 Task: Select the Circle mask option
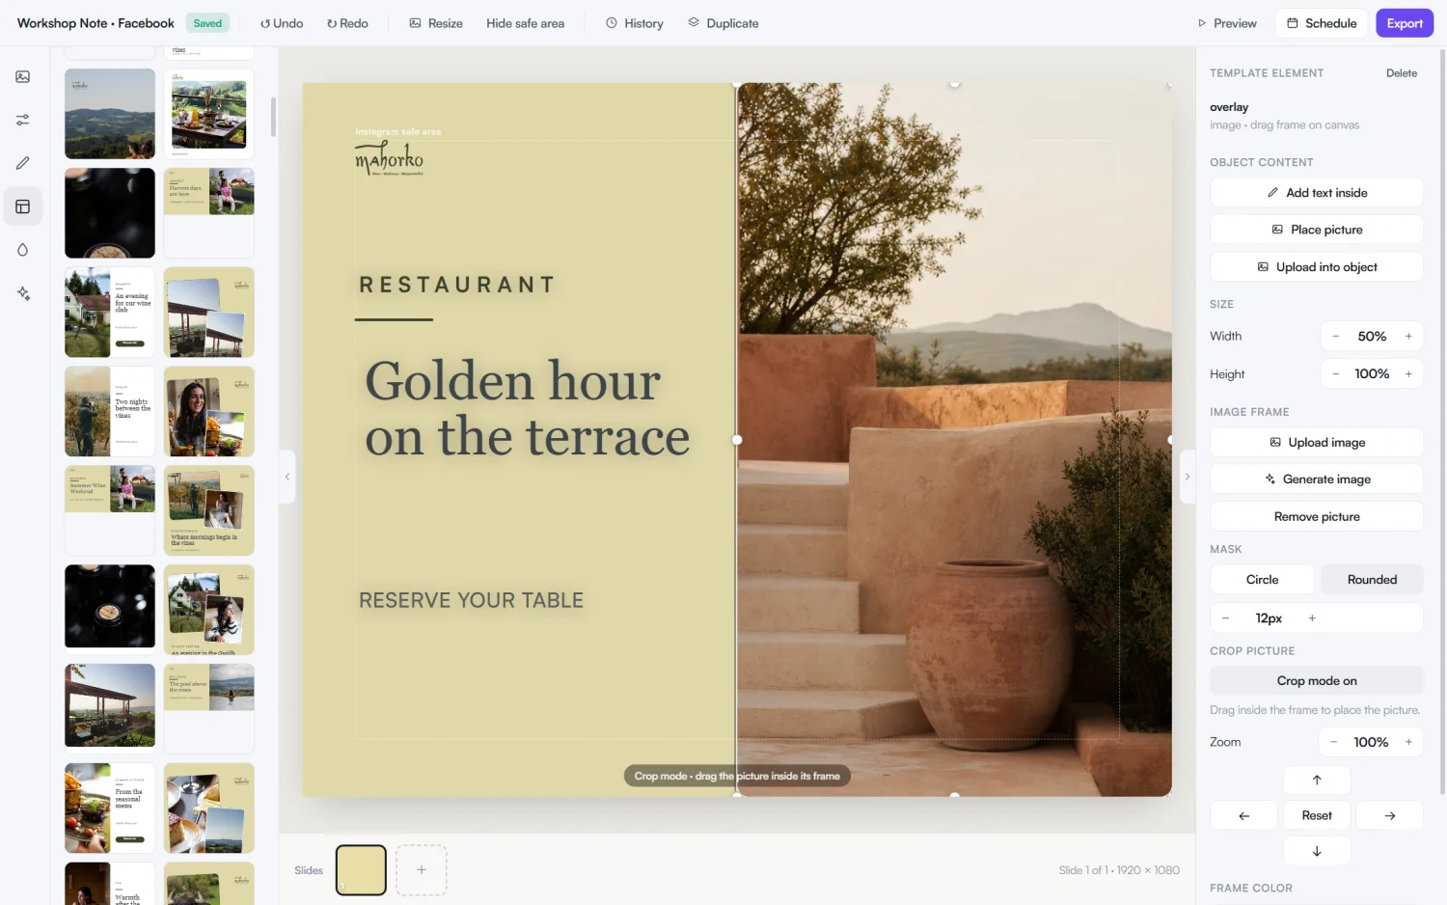[1262, 580]
